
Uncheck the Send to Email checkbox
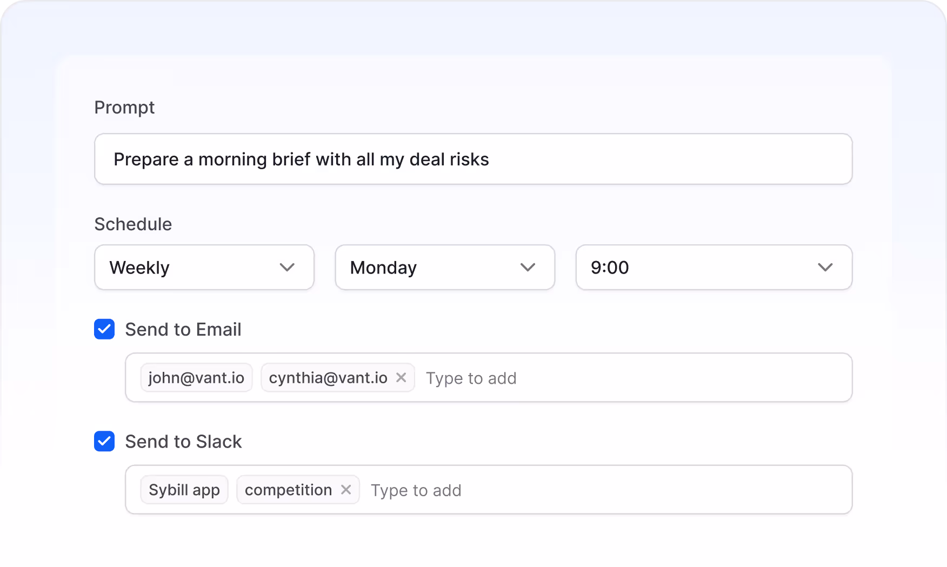coord(104,329)
